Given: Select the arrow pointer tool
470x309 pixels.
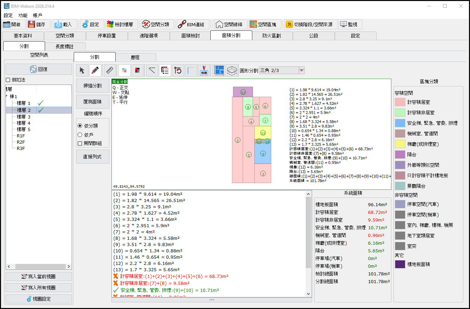Looking at the screenshot, I should pos(82,71).
